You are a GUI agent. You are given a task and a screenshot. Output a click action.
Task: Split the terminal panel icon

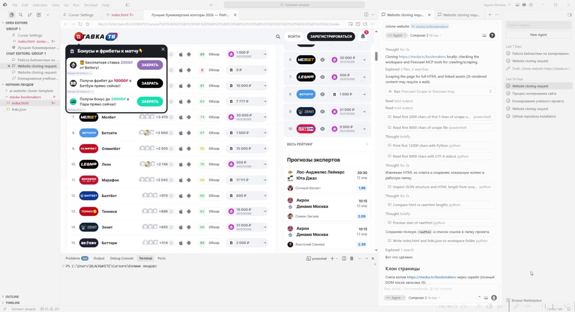[344, 259]
